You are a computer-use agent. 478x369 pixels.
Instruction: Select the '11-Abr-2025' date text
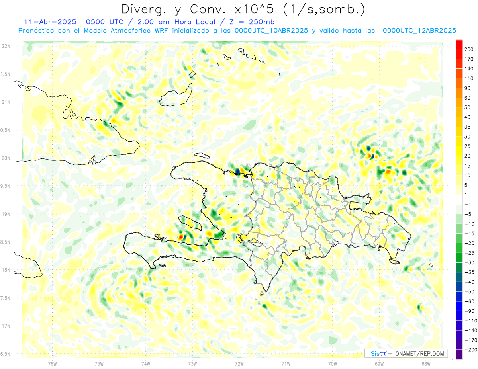click(50, 21)
